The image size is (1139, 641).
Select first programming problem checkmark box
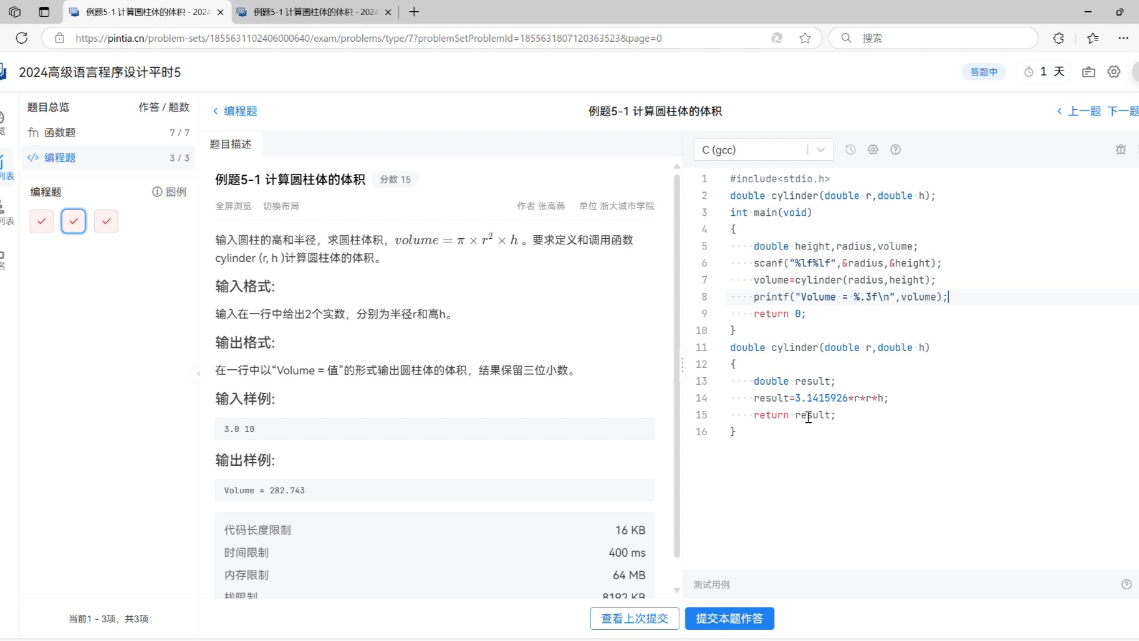41,221
